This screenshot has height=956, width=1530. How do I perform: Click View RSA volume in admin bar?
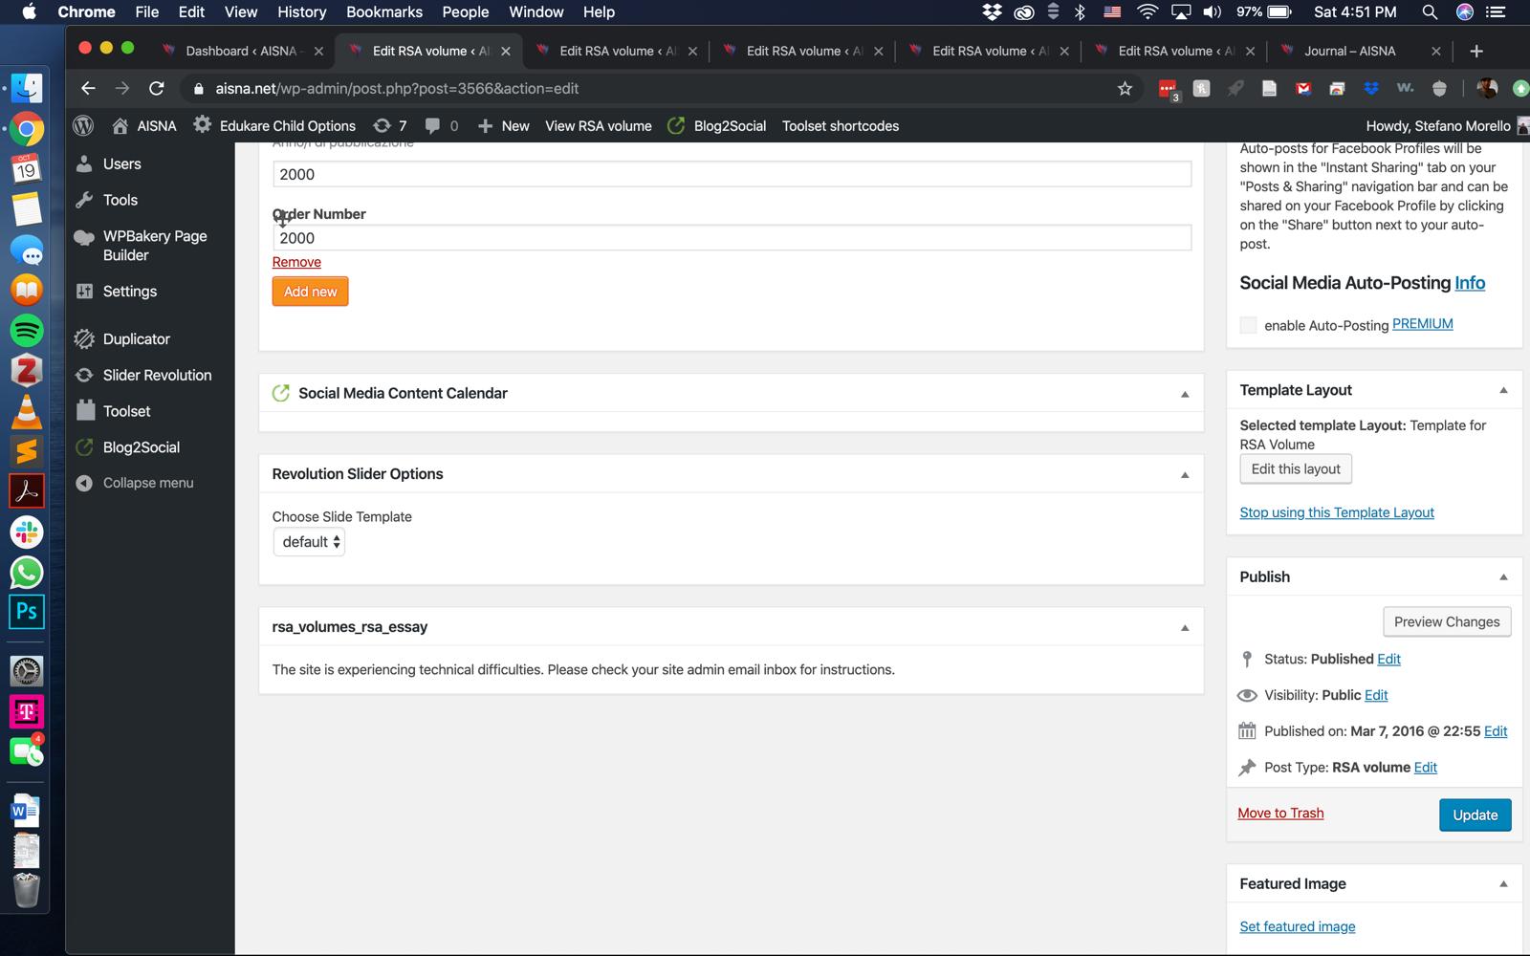599,126
